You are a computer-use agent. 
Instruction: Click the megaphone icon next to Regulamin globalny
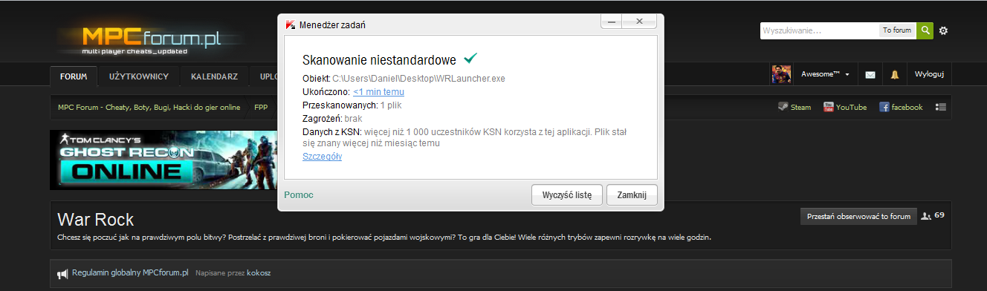pos(62,274)
